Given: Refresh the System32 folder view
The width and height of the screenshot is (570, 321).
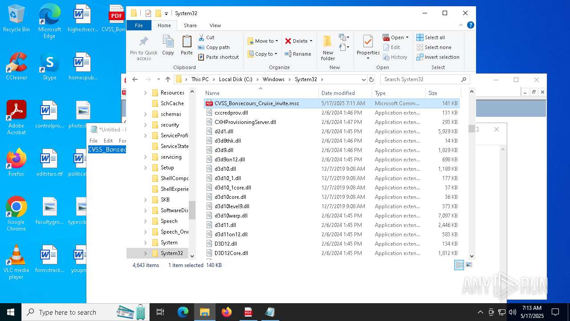Looking at the screenshot, I should tap(371, 79).
